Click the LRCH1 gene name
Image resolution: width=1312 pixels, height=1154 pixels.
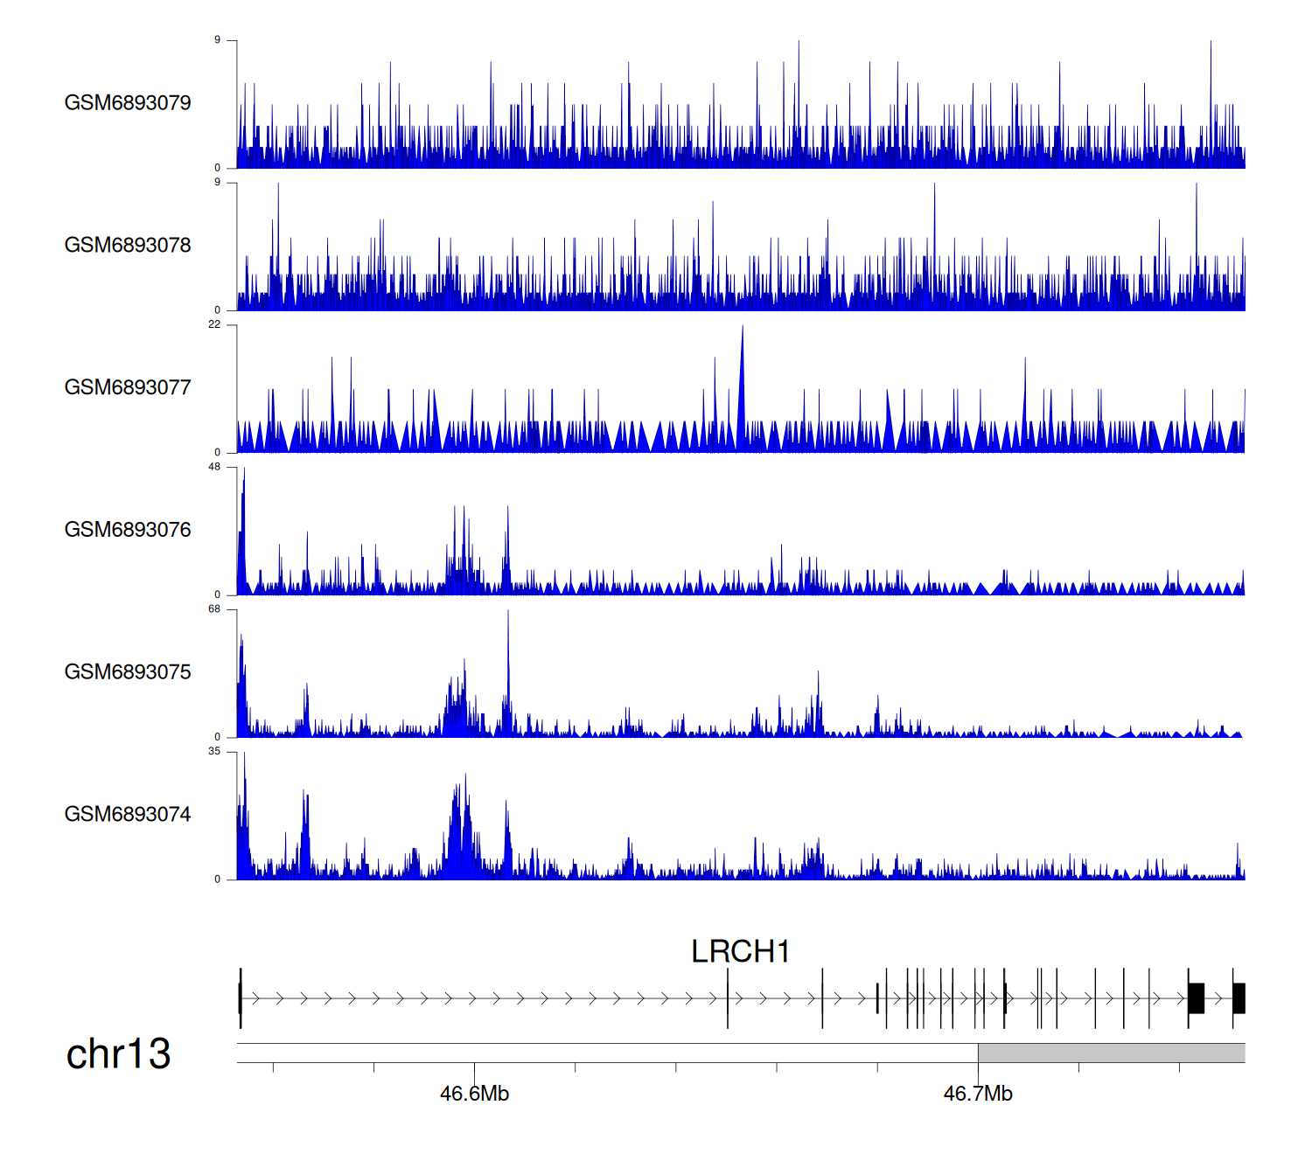click(x=740, y=951)
